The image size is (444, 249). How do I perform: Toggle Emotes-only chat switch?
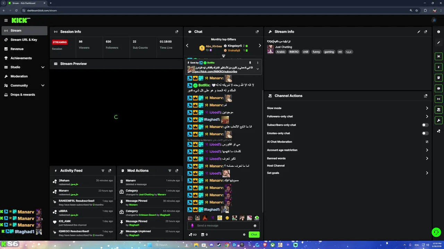tap(425, 133)
